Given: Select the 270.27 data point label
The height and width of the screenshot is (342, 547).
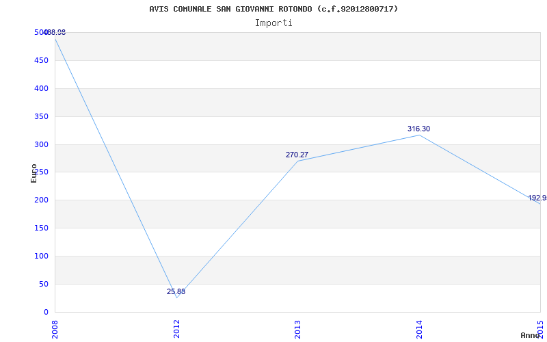Looking at the screenshot, I should 297,155.
